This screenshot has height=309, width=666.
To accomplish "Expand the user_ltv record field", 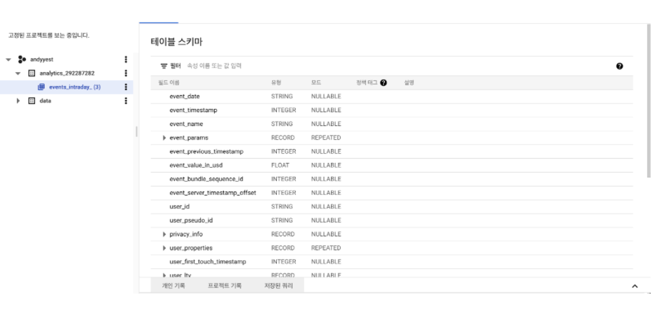I will tap(164, 275).
